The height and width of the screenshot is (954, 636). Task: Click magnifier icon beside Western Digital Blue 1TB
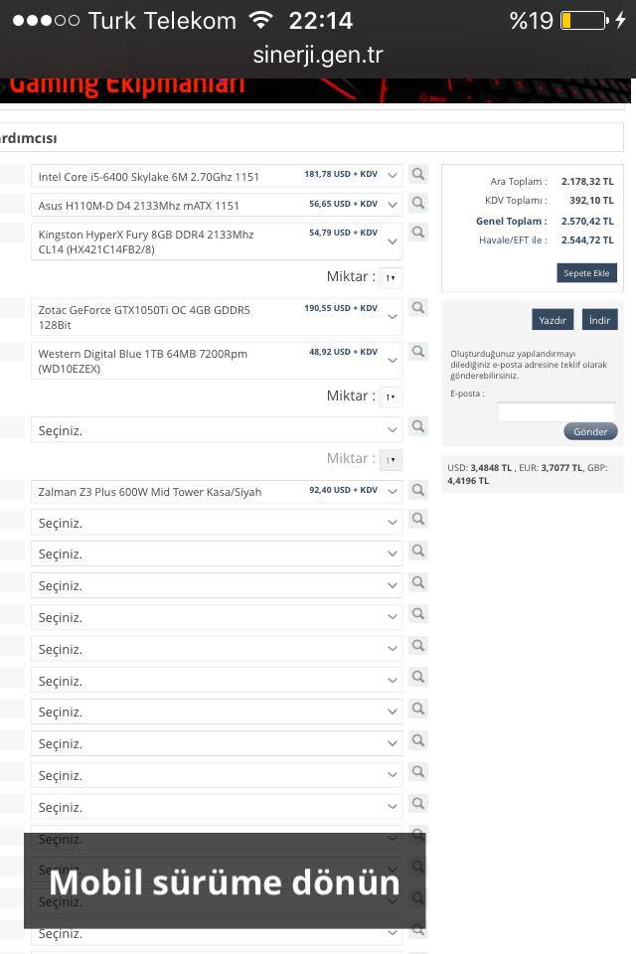[x=418, y=353]
